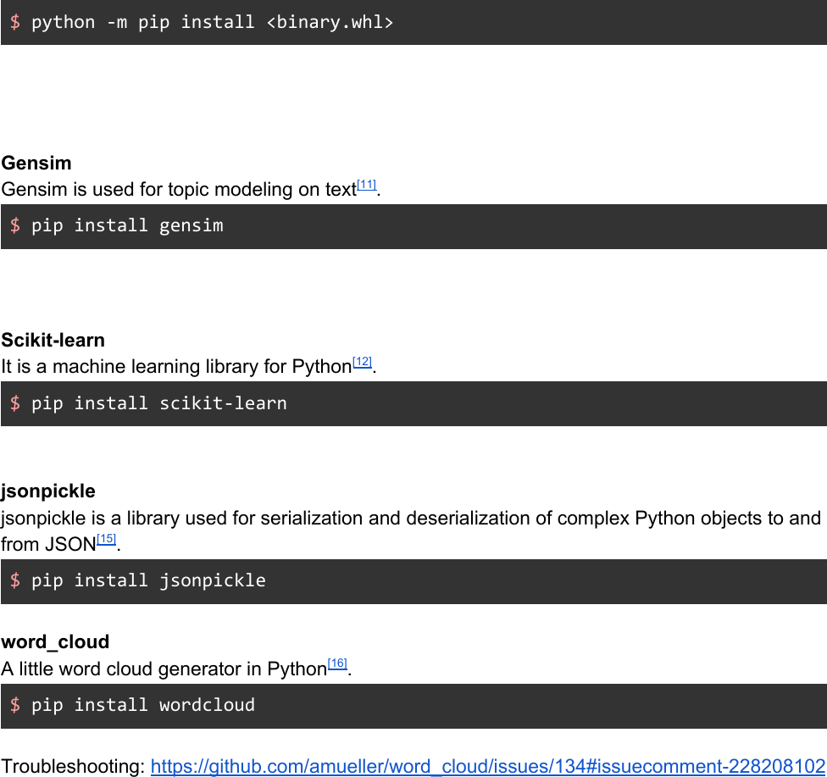827x777 pixels.
Task: Click the 'pip install scikit-learn' command
Action: tap(159, 403)
